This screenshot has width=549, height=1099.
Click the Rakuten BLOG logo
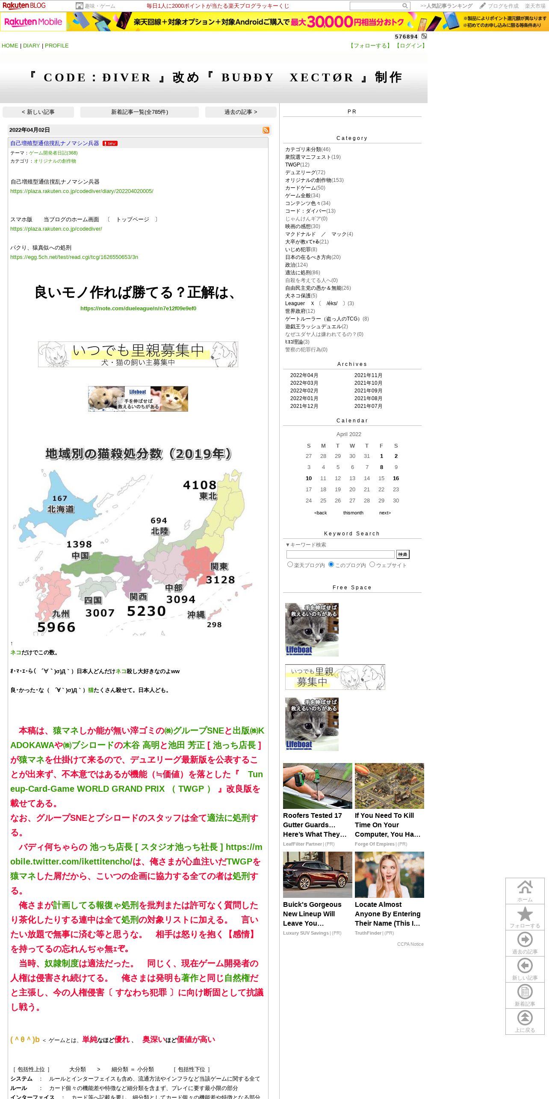24,6
